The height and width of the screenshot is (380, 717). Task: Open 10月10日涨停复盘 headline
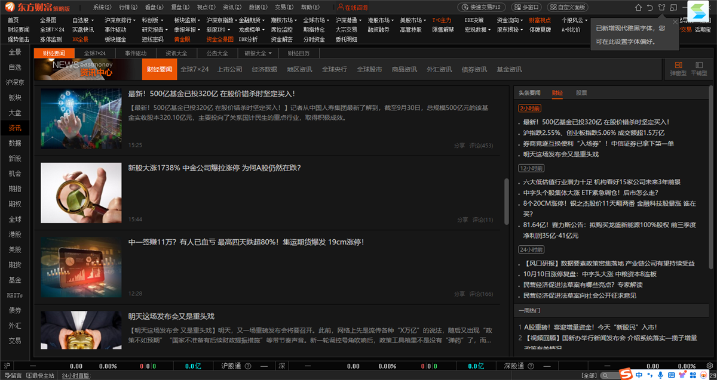point(590,274)
